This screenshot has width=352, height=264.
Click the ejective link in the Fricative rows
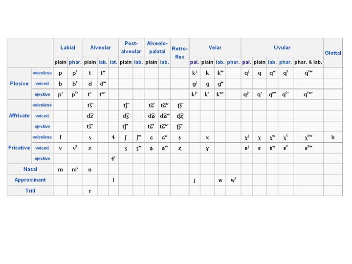tap(42, 158)
